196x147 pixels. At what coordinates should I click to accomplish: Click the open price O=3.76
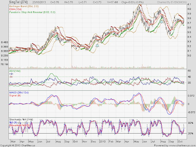click(55, 2)
